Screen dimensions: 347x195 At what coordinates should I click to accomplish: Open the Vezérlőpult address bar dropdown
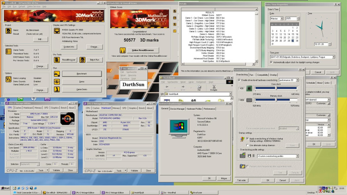pos(230,94)
